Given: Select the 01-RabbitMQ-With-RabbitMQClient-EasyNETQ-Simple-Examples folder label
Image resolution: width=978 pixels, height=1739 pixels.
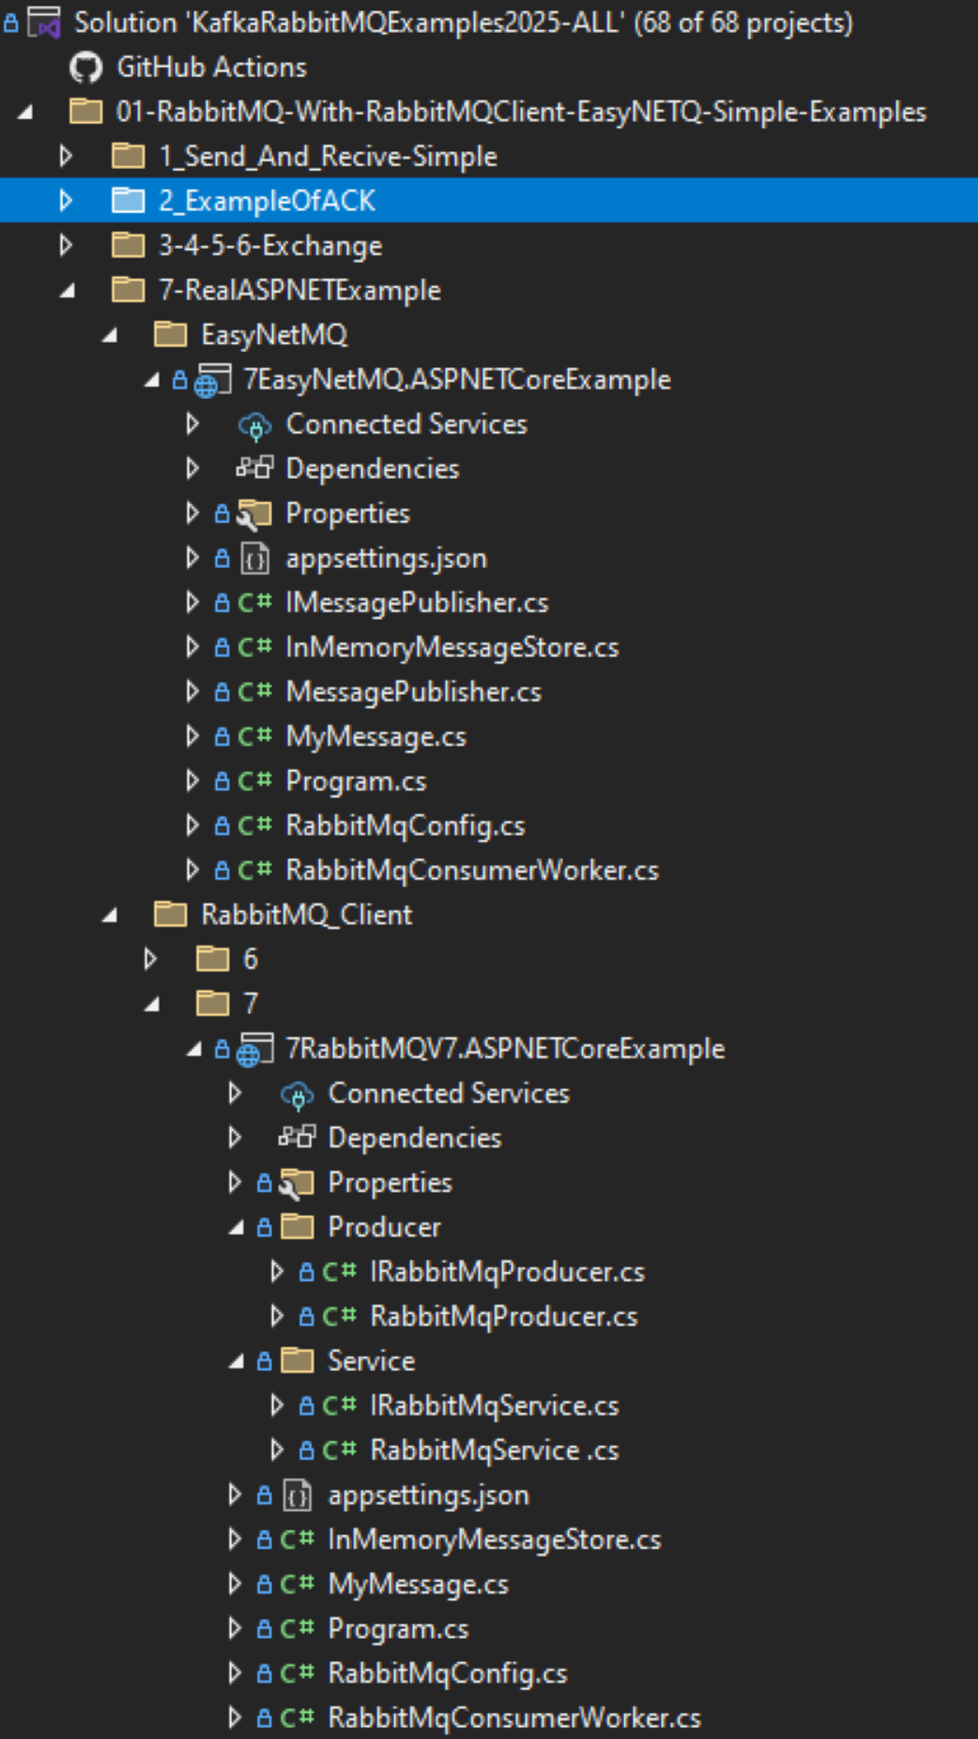Looking at the screenshot, I should tap(521, 112).
